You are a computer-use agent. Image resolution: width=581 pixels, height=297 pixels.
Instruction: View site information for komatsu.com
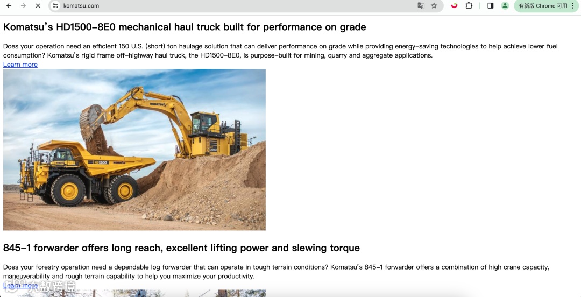coord(55,5)
